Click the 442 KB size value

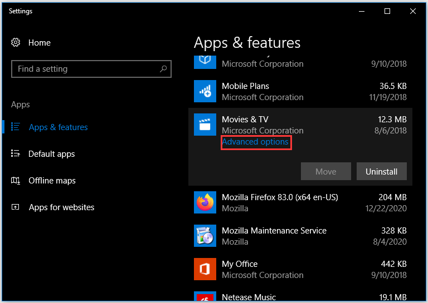pos(394,264)
